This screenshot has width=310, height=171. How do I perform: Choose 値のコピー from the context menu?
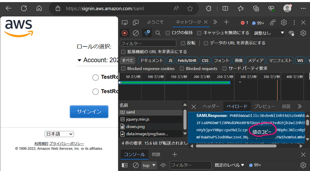262,132
